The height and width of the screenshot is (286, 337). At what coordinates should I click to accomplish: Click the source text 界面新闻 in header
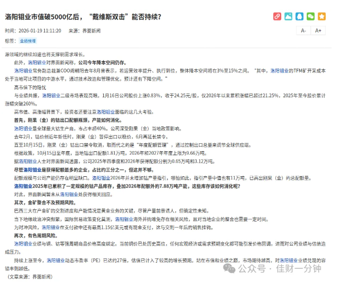tap(91, 31)
